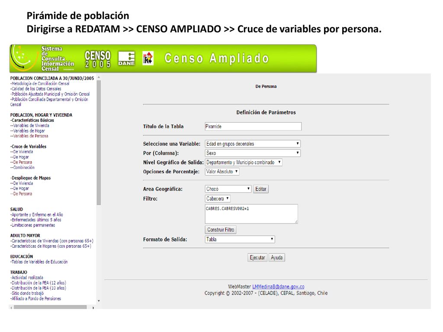
Task: Open Características de Hogares (con personas 65+)
Action: (x=51, y=246)
